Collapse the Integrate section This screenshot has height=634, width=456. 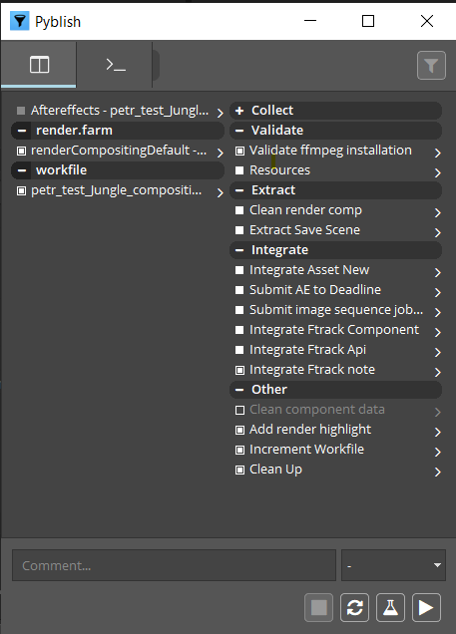pyautogui.click(x=239, y=250)
